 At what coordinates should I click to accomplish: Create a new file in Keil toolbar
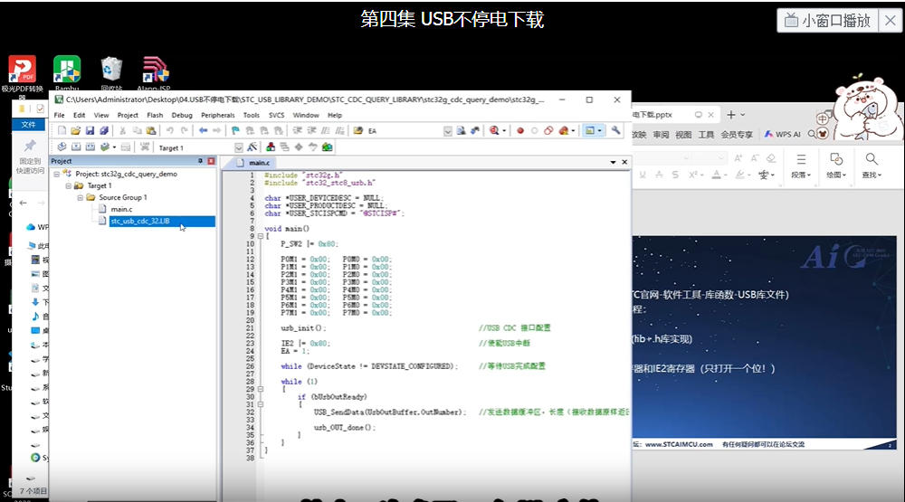coord(62,131)
